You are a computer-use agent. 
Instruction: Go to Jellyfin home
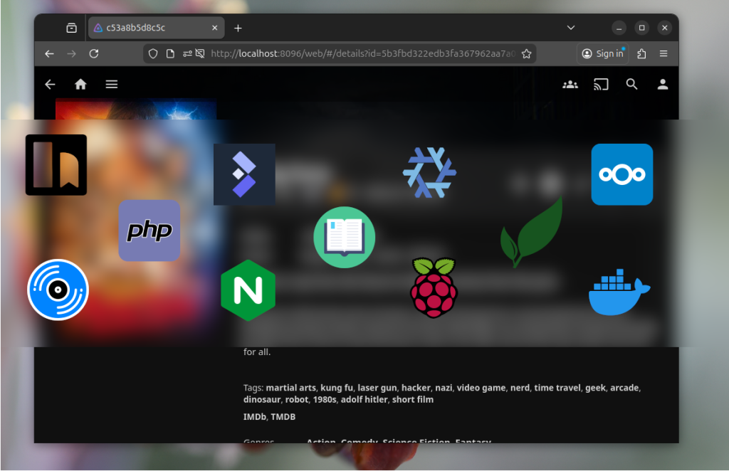pos(80,84)
